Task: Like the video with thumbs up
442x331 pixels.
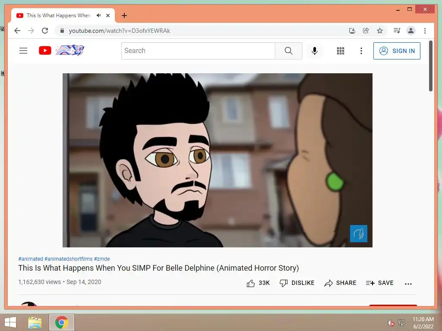Action: click(x=258, y=283)
